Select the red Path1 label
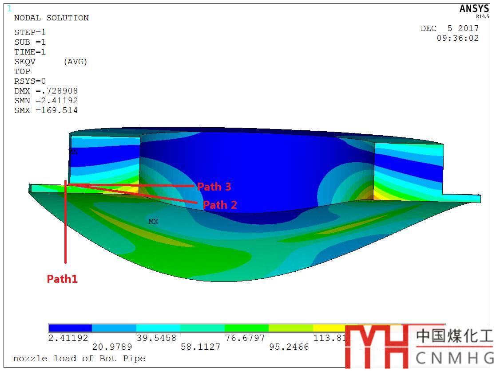The height and width of the screenshot is (371, 496). 62,279
